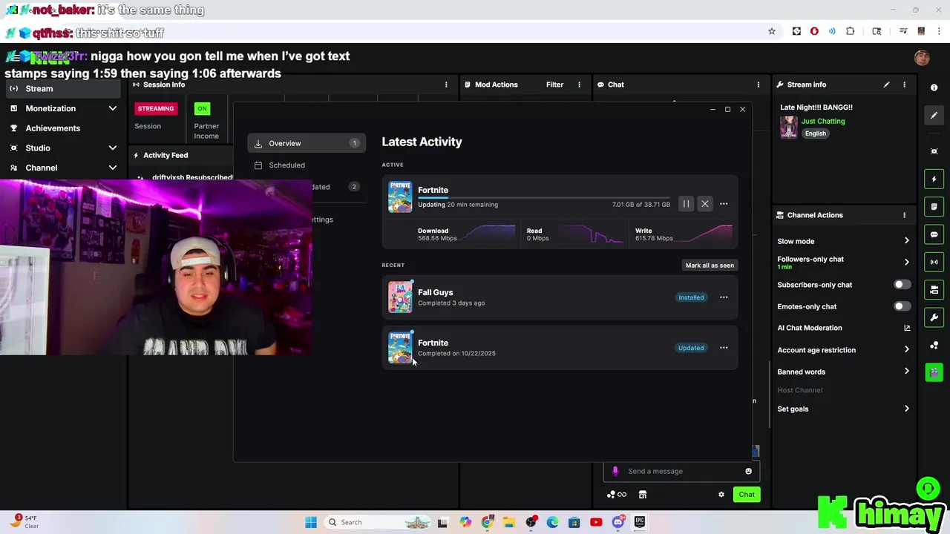The image size is (950, 534).
Task: Click the wrench tools sidebar icon
Action: 934,317
